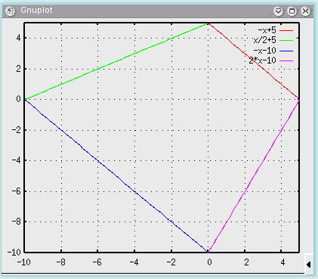Toggle the -x-10 legend label
318x279 pixels.
264,51
